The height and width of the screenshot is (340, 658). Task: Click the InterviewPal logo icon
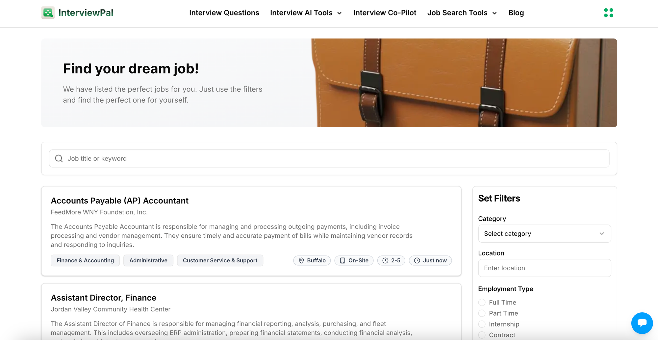pos(48,12)
